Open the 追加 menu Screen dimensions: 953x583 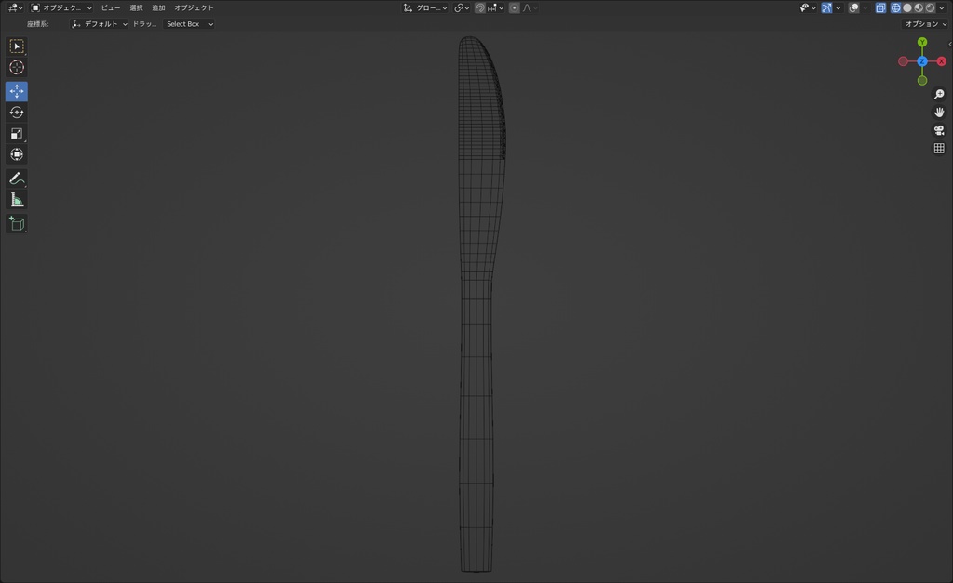coord(158,7)
